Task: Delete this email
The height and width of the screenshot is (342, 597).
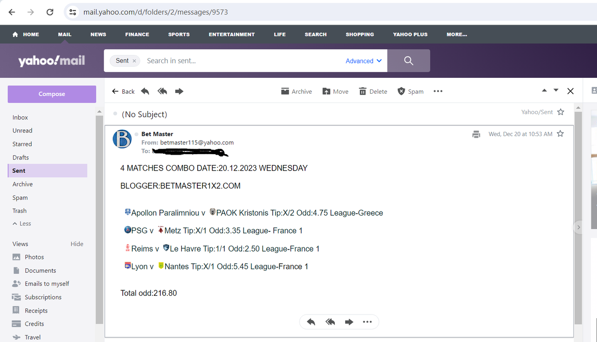Action: pos(373,91)
